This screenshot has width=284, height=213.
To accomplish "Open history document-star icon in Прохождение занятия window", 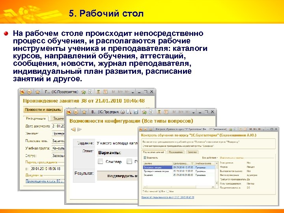I will point(90,92).
